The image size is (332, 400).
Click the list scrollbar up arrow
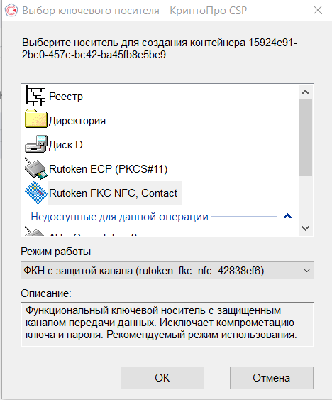tap(305, 92)
